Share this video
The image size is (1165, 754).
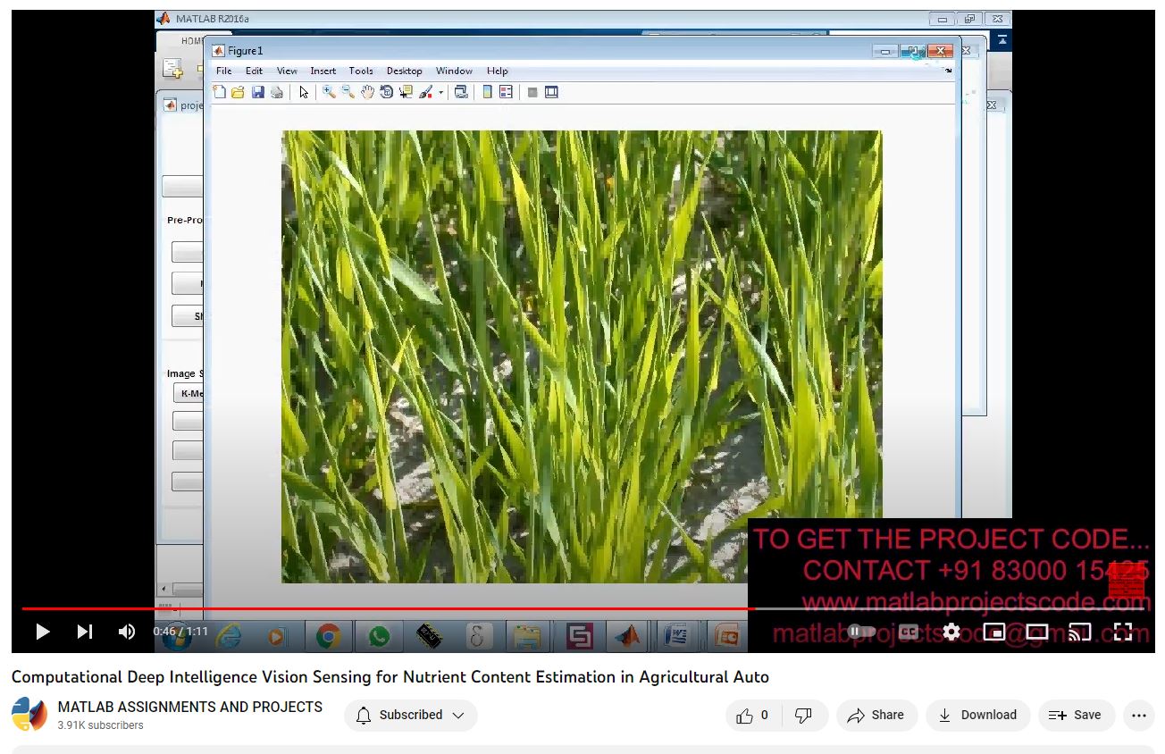point(876,715)
